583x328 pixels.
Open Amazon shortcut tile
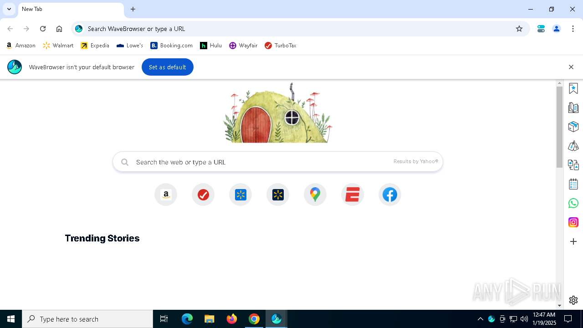tap(166, 195)
